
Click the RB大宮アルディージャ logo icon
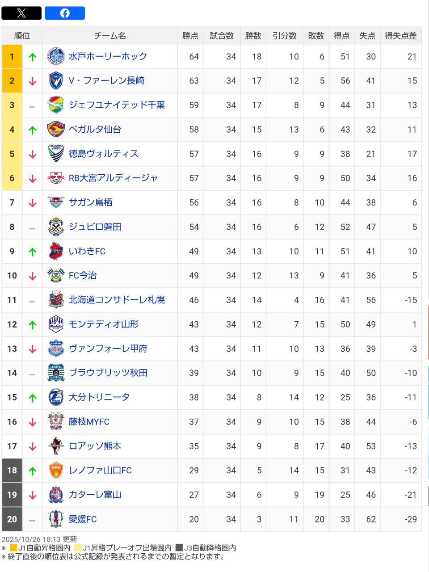56,178
